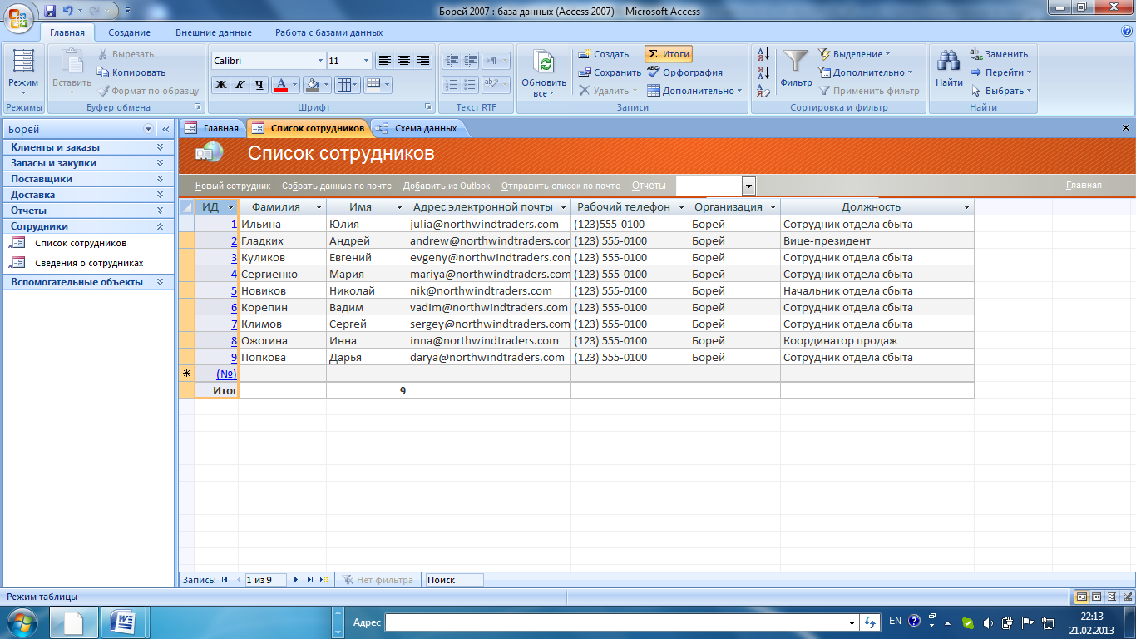Viewport: 1136px width, 639px height.
Task: Open the Режим view switcher
Action: point(23,73)
